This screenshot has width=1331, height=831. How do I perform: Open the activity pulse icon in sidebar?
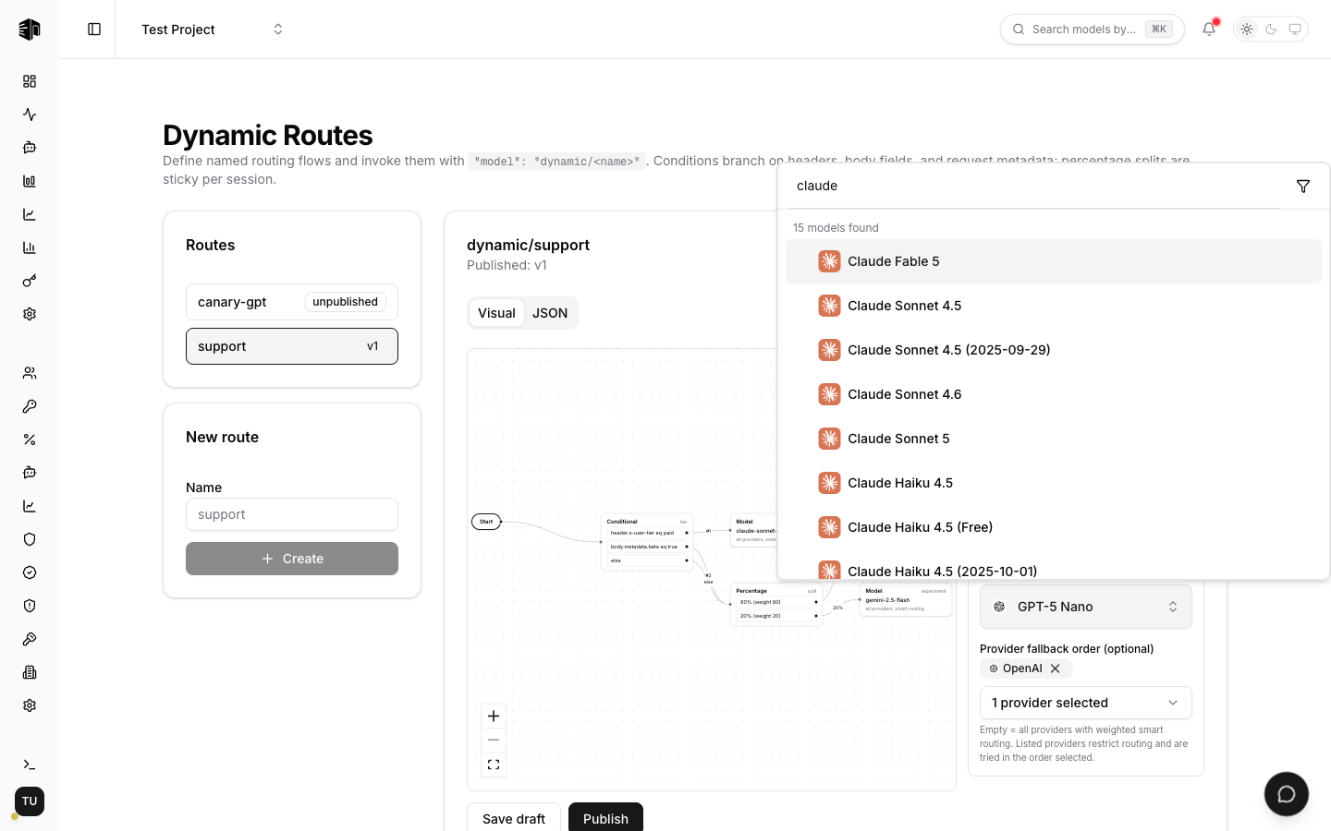pyautogui.click(x=30, y=114)
